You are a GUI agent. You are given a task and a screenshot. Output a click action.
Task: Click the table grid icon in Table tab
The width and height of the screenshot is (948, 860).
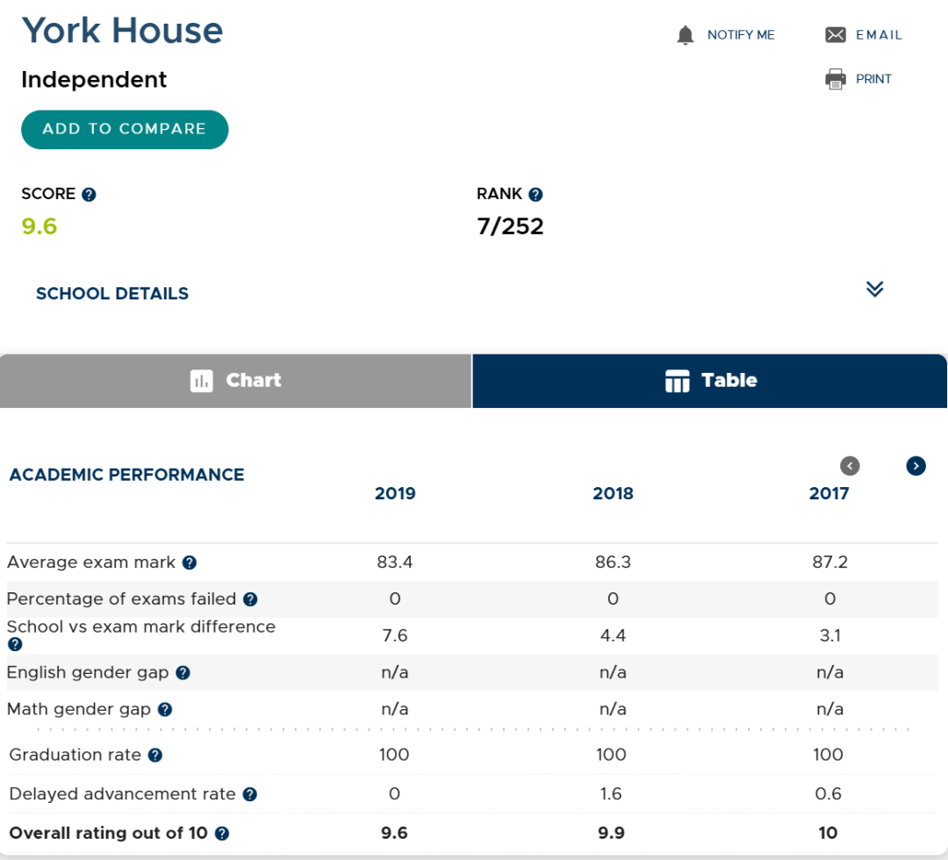pos(677,381)
